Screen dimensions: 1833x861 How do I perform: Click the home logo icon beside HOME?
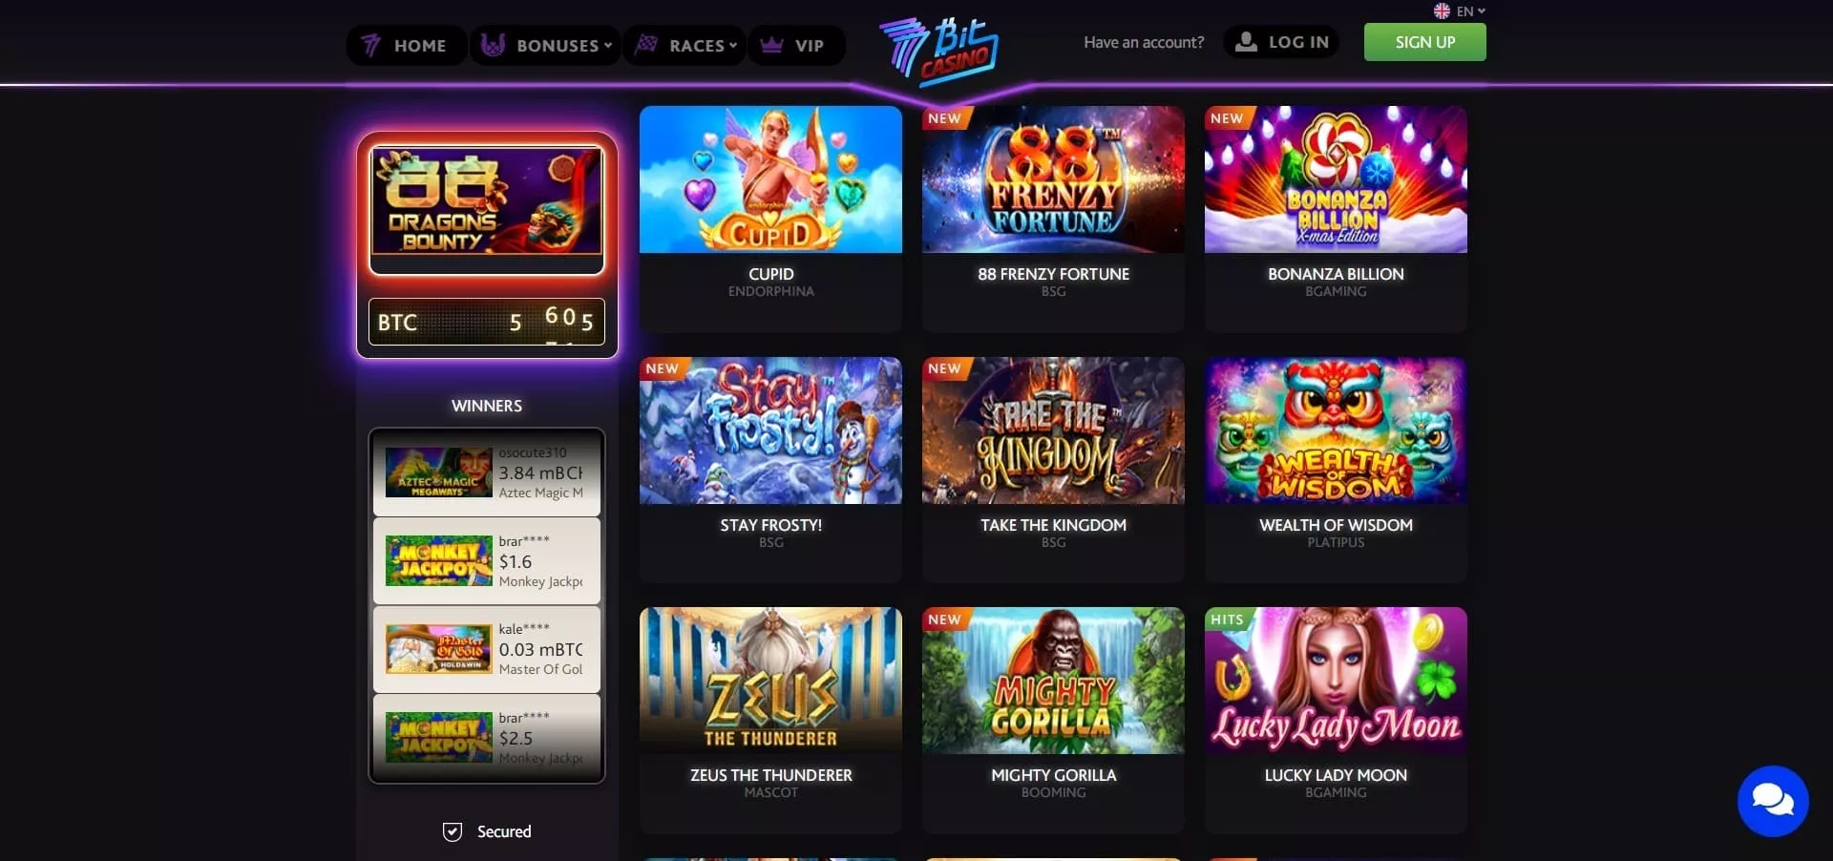point(371,45)
